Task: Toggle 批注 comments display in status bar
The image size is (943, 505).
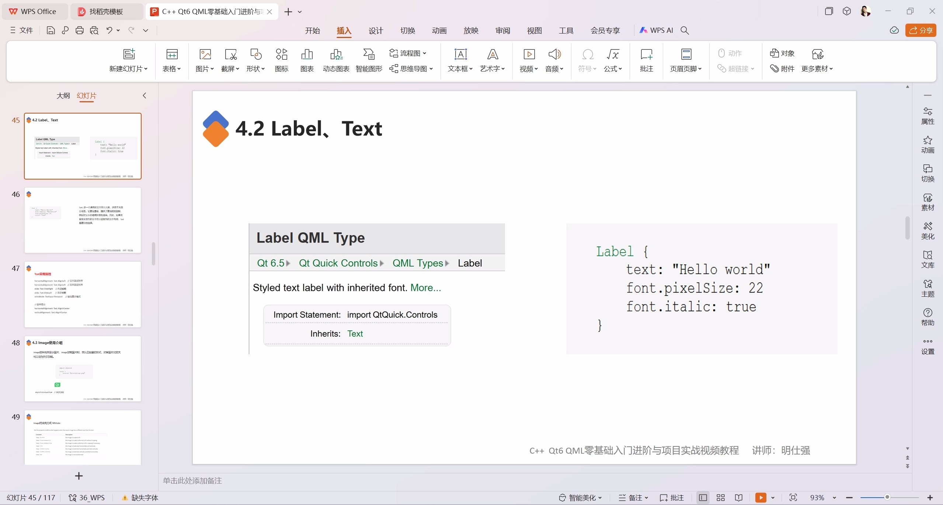Action: click(672, 497)
